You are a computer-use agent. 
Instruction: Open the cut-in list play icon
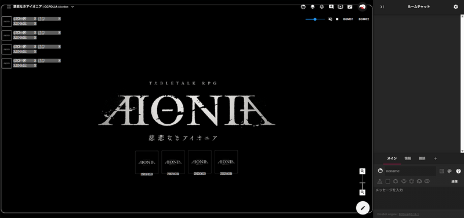(340, 7)
